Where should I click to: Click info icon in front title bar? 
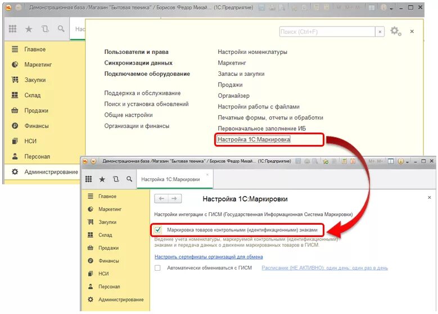(401, 161)
